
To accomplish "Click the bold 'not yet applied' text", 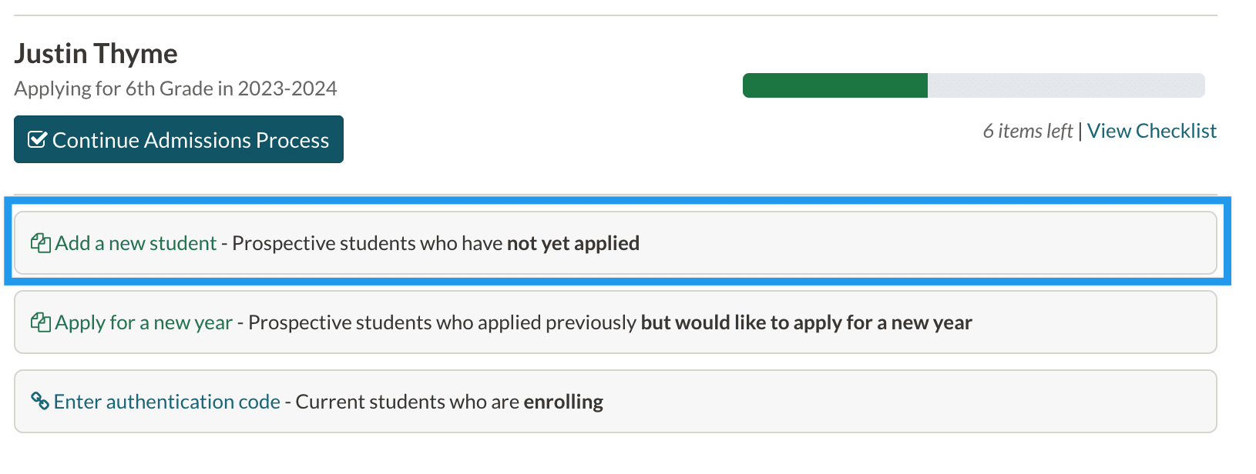I will tap(573, 243).
